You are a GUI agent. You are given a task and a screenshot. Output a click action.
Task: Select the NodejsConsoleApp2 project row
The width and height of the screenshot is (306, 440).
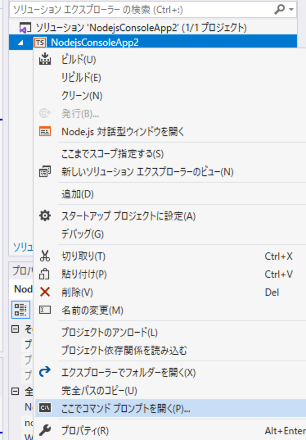click(153, 42)
